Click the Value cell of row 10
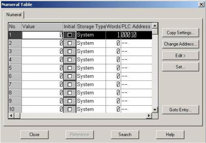This screenshot has width=206, height=143. (x=43, y=109)
